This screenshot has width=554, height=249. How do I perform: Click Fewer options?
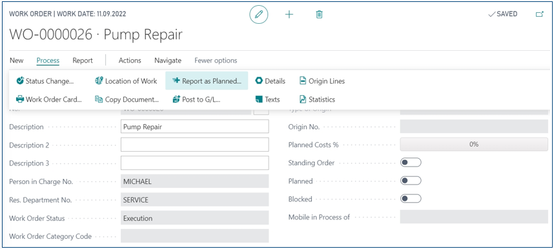tap(216, 60)
